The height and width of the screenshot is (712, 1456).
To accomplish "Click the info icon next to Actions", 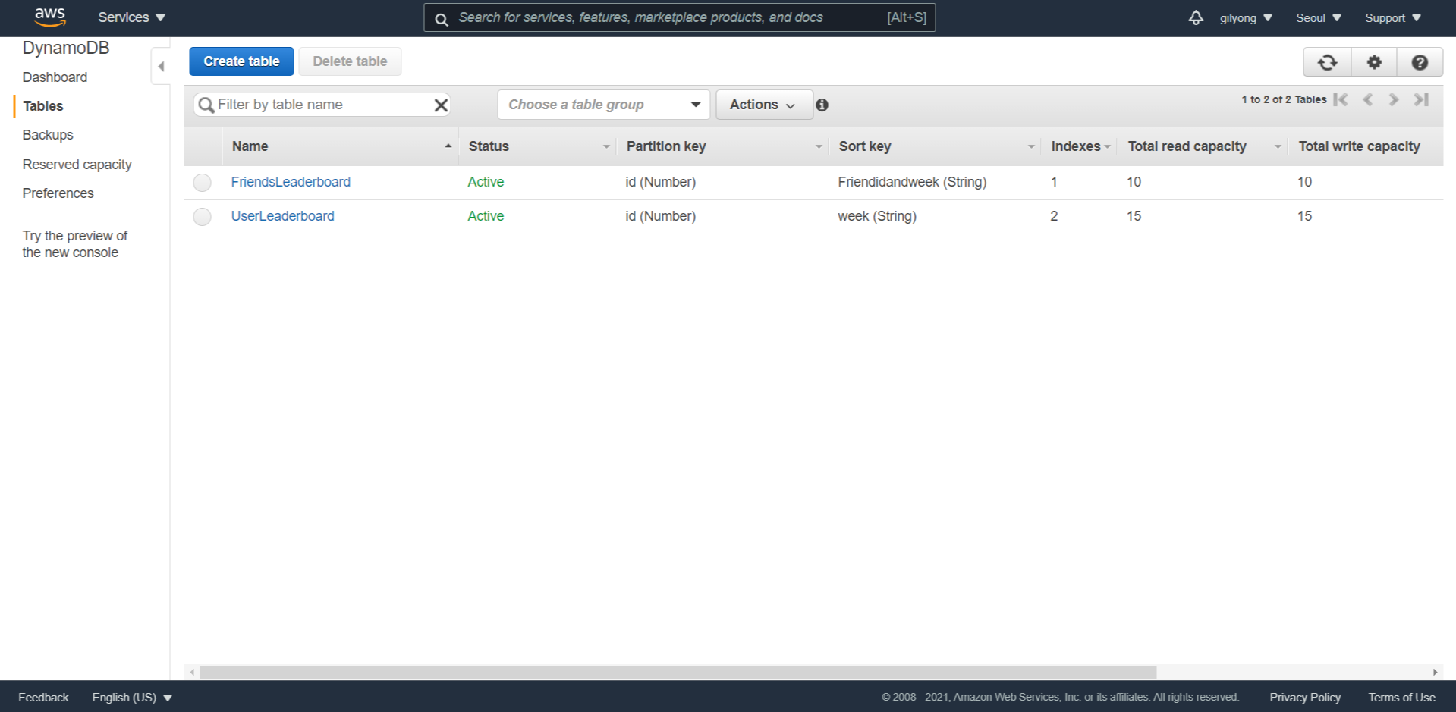I will click(x=822, y=105).
